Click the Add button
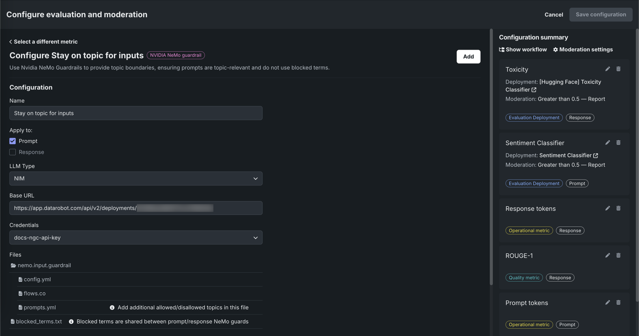Viewport: 639px width, 336px height. [x=468, y=57]
